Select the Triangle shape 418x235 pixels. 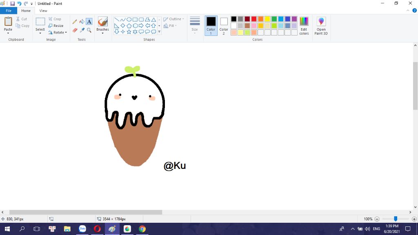coord(153,20)
